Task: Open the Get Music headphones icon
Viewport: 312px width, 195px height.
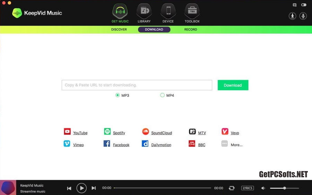Action: 120,11
